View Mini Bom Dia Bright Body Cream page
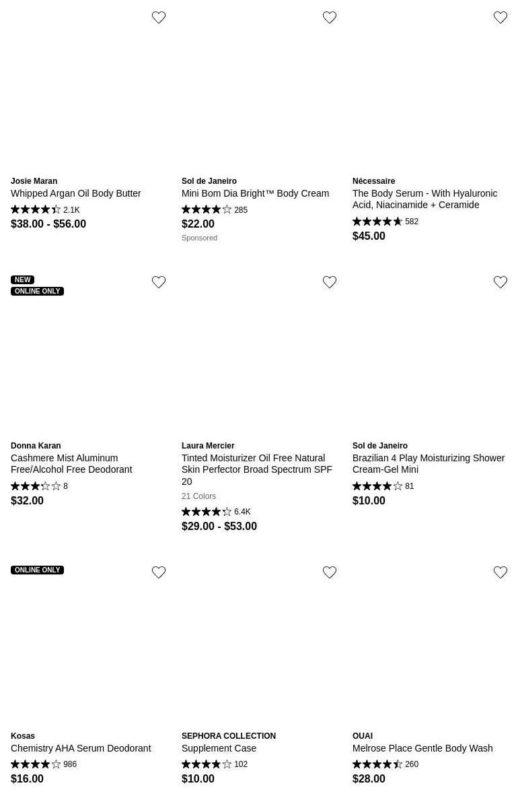Image resolution: width=518 pixels, height=798 pixels. (x=255, y=193)
